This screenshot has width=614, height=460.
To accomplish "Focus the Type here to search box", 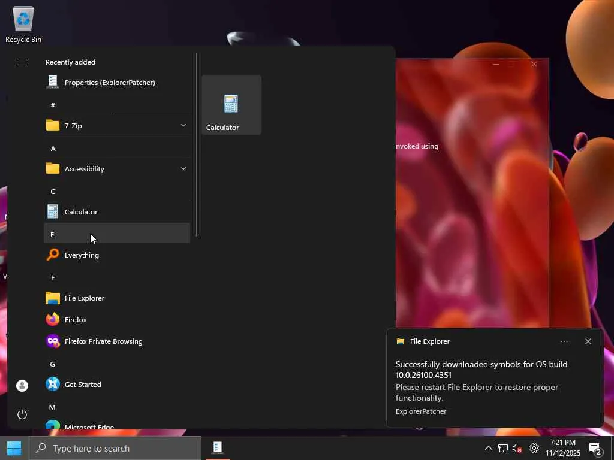I will pos(115,448).
